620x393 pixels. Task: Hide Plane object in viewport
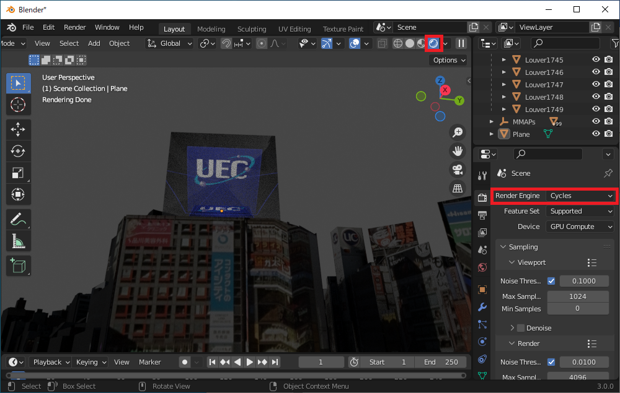pos(596,134)
